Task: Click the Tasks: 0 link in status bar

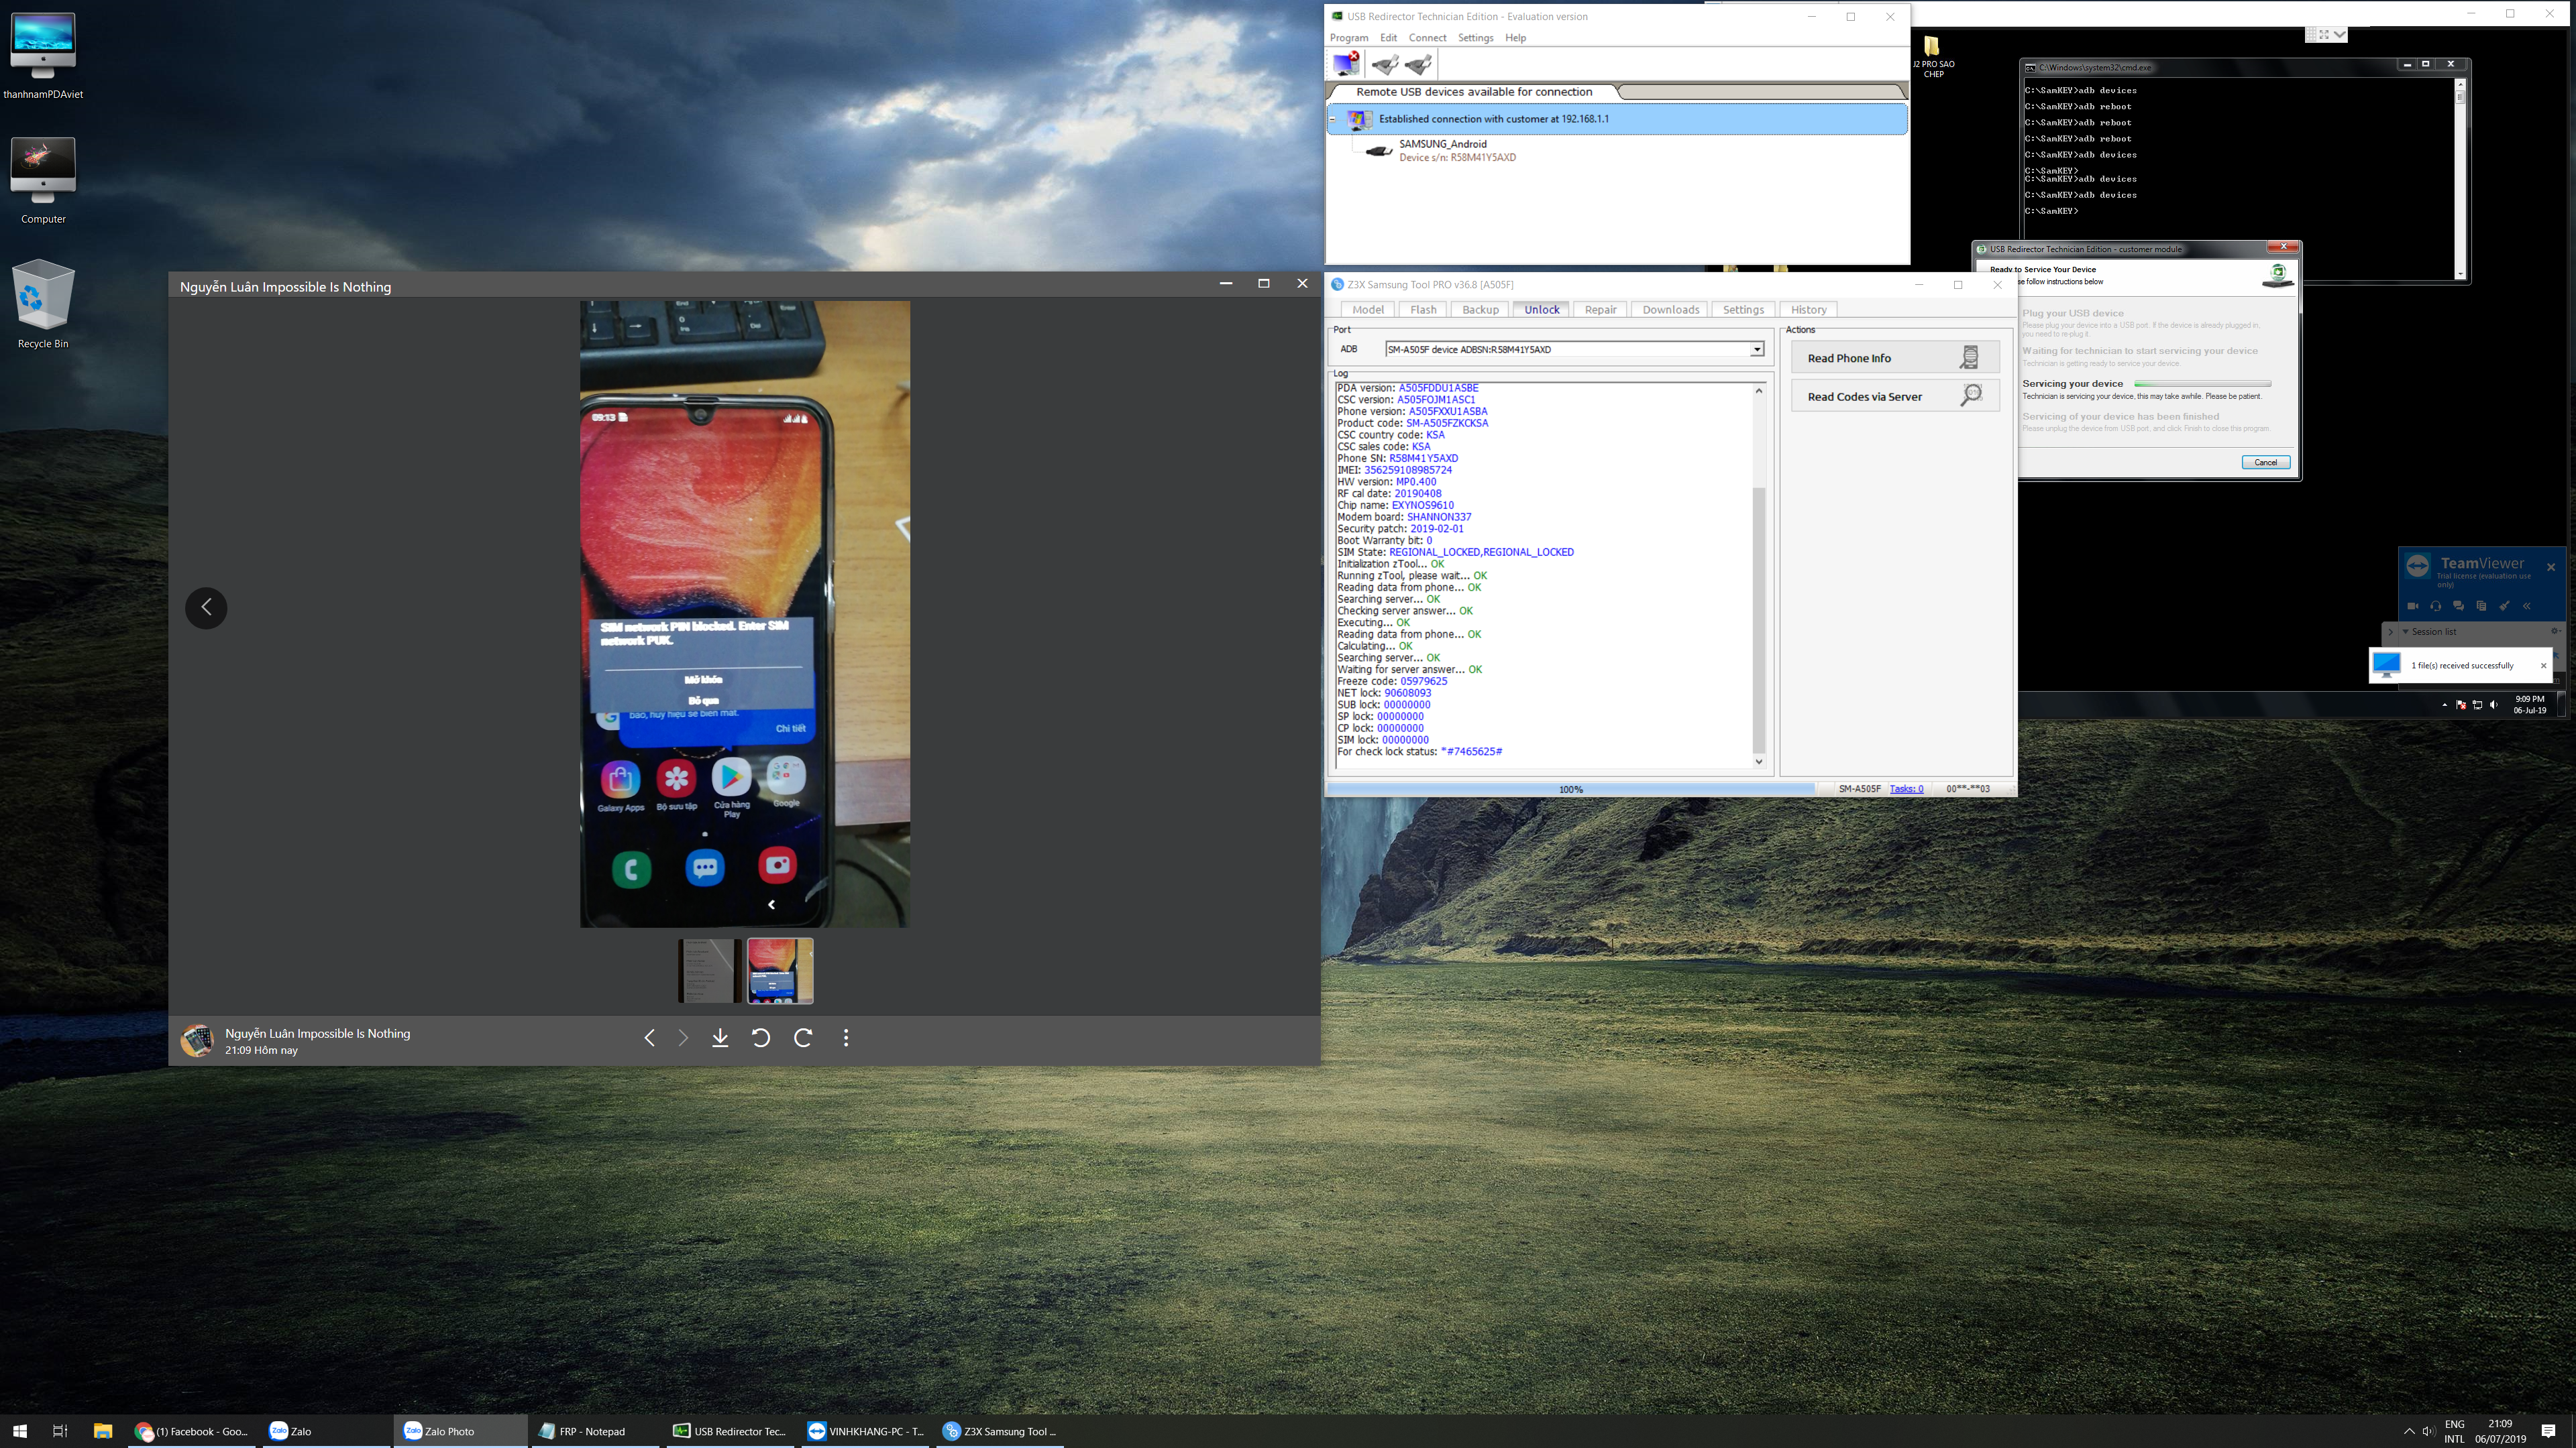Action: [1906, 790]
